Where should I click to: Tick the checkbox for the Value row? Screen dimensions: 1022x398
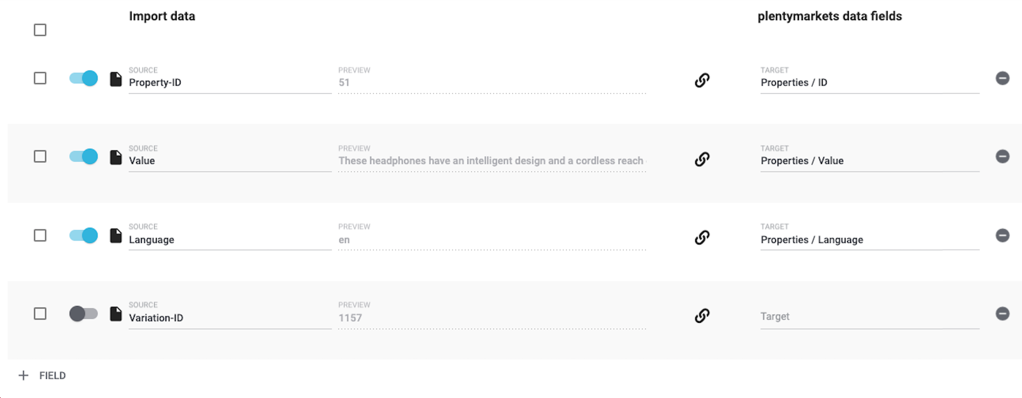(40, 157)
